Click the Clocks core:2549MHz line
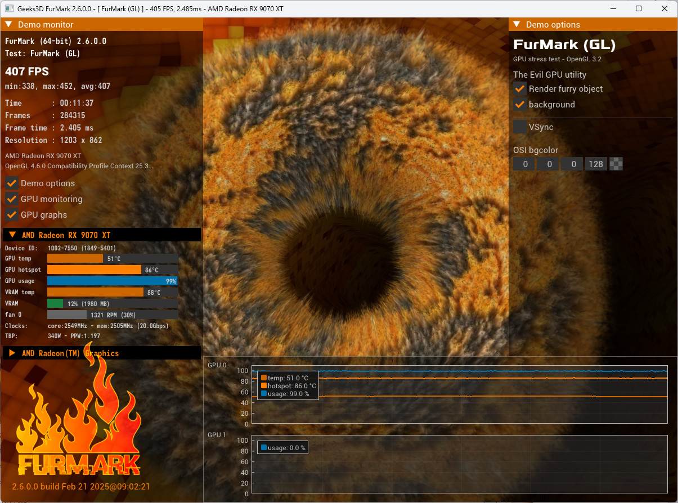The width and height of the screenshot is (678, 503). (x=87, y=325)
